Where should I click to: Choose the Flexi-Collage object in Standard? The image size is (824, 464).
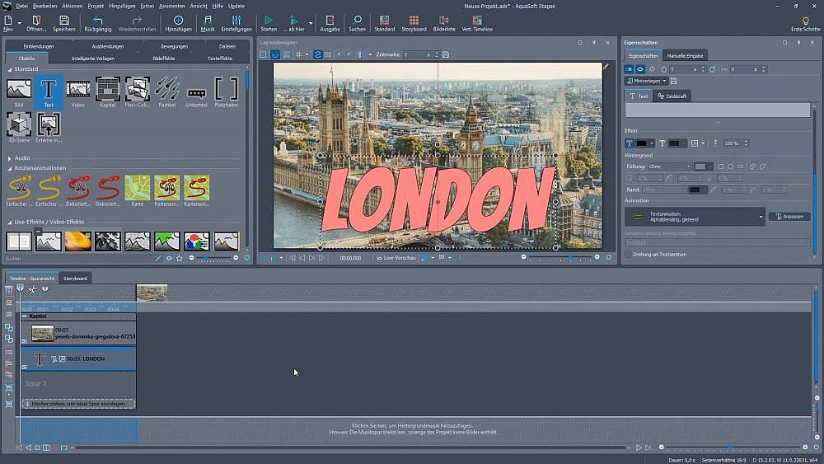click(137, 88)
